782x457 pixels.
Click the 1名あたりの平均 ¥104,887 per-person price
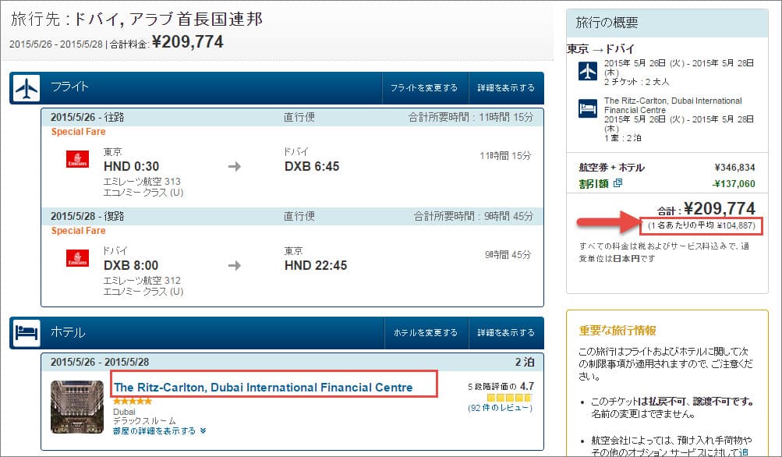click(702, 226)
